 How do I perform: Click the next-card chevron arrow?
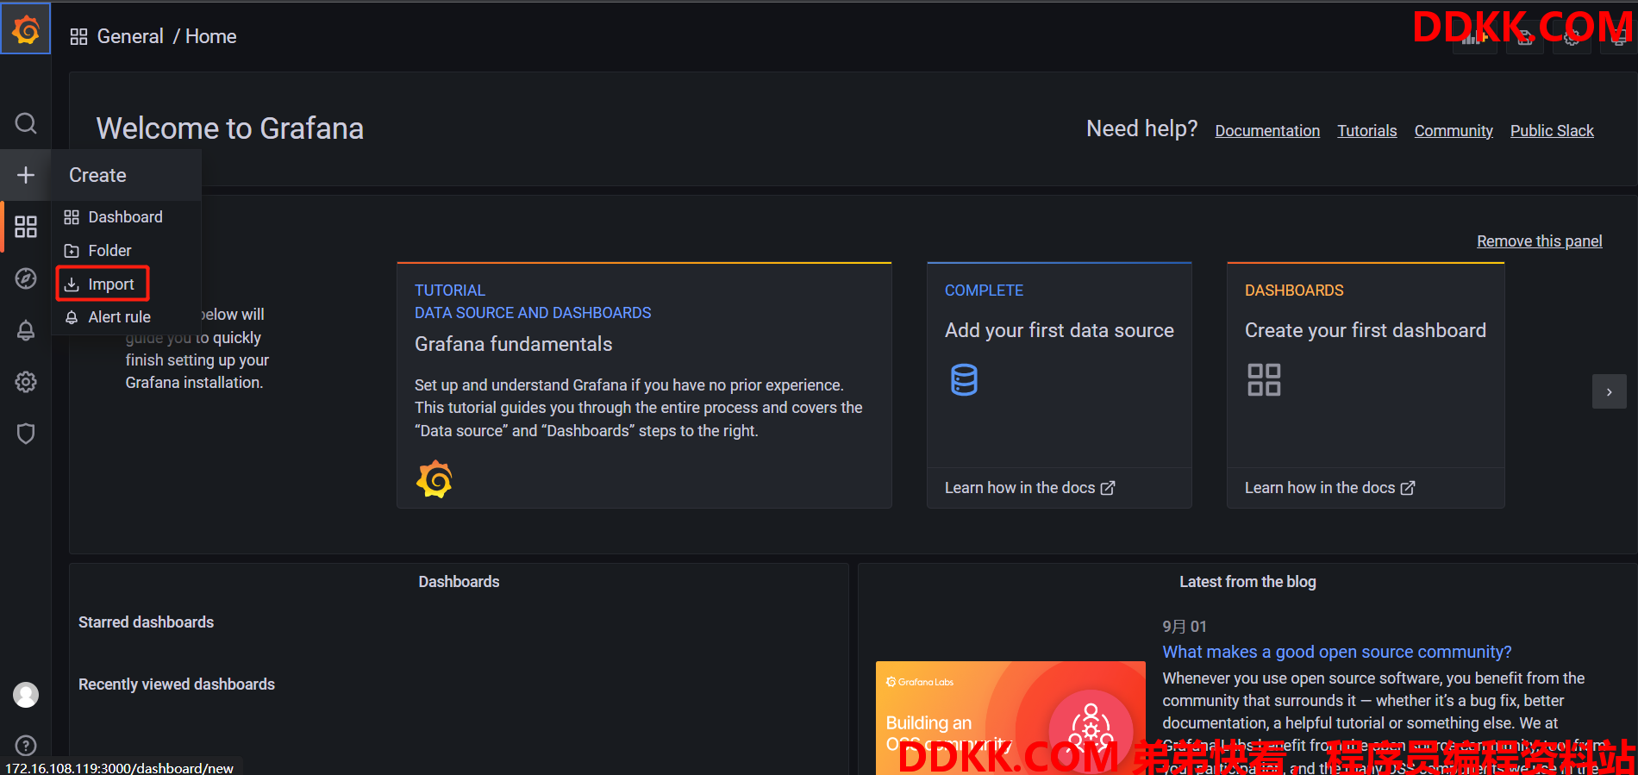(1609, 391)
